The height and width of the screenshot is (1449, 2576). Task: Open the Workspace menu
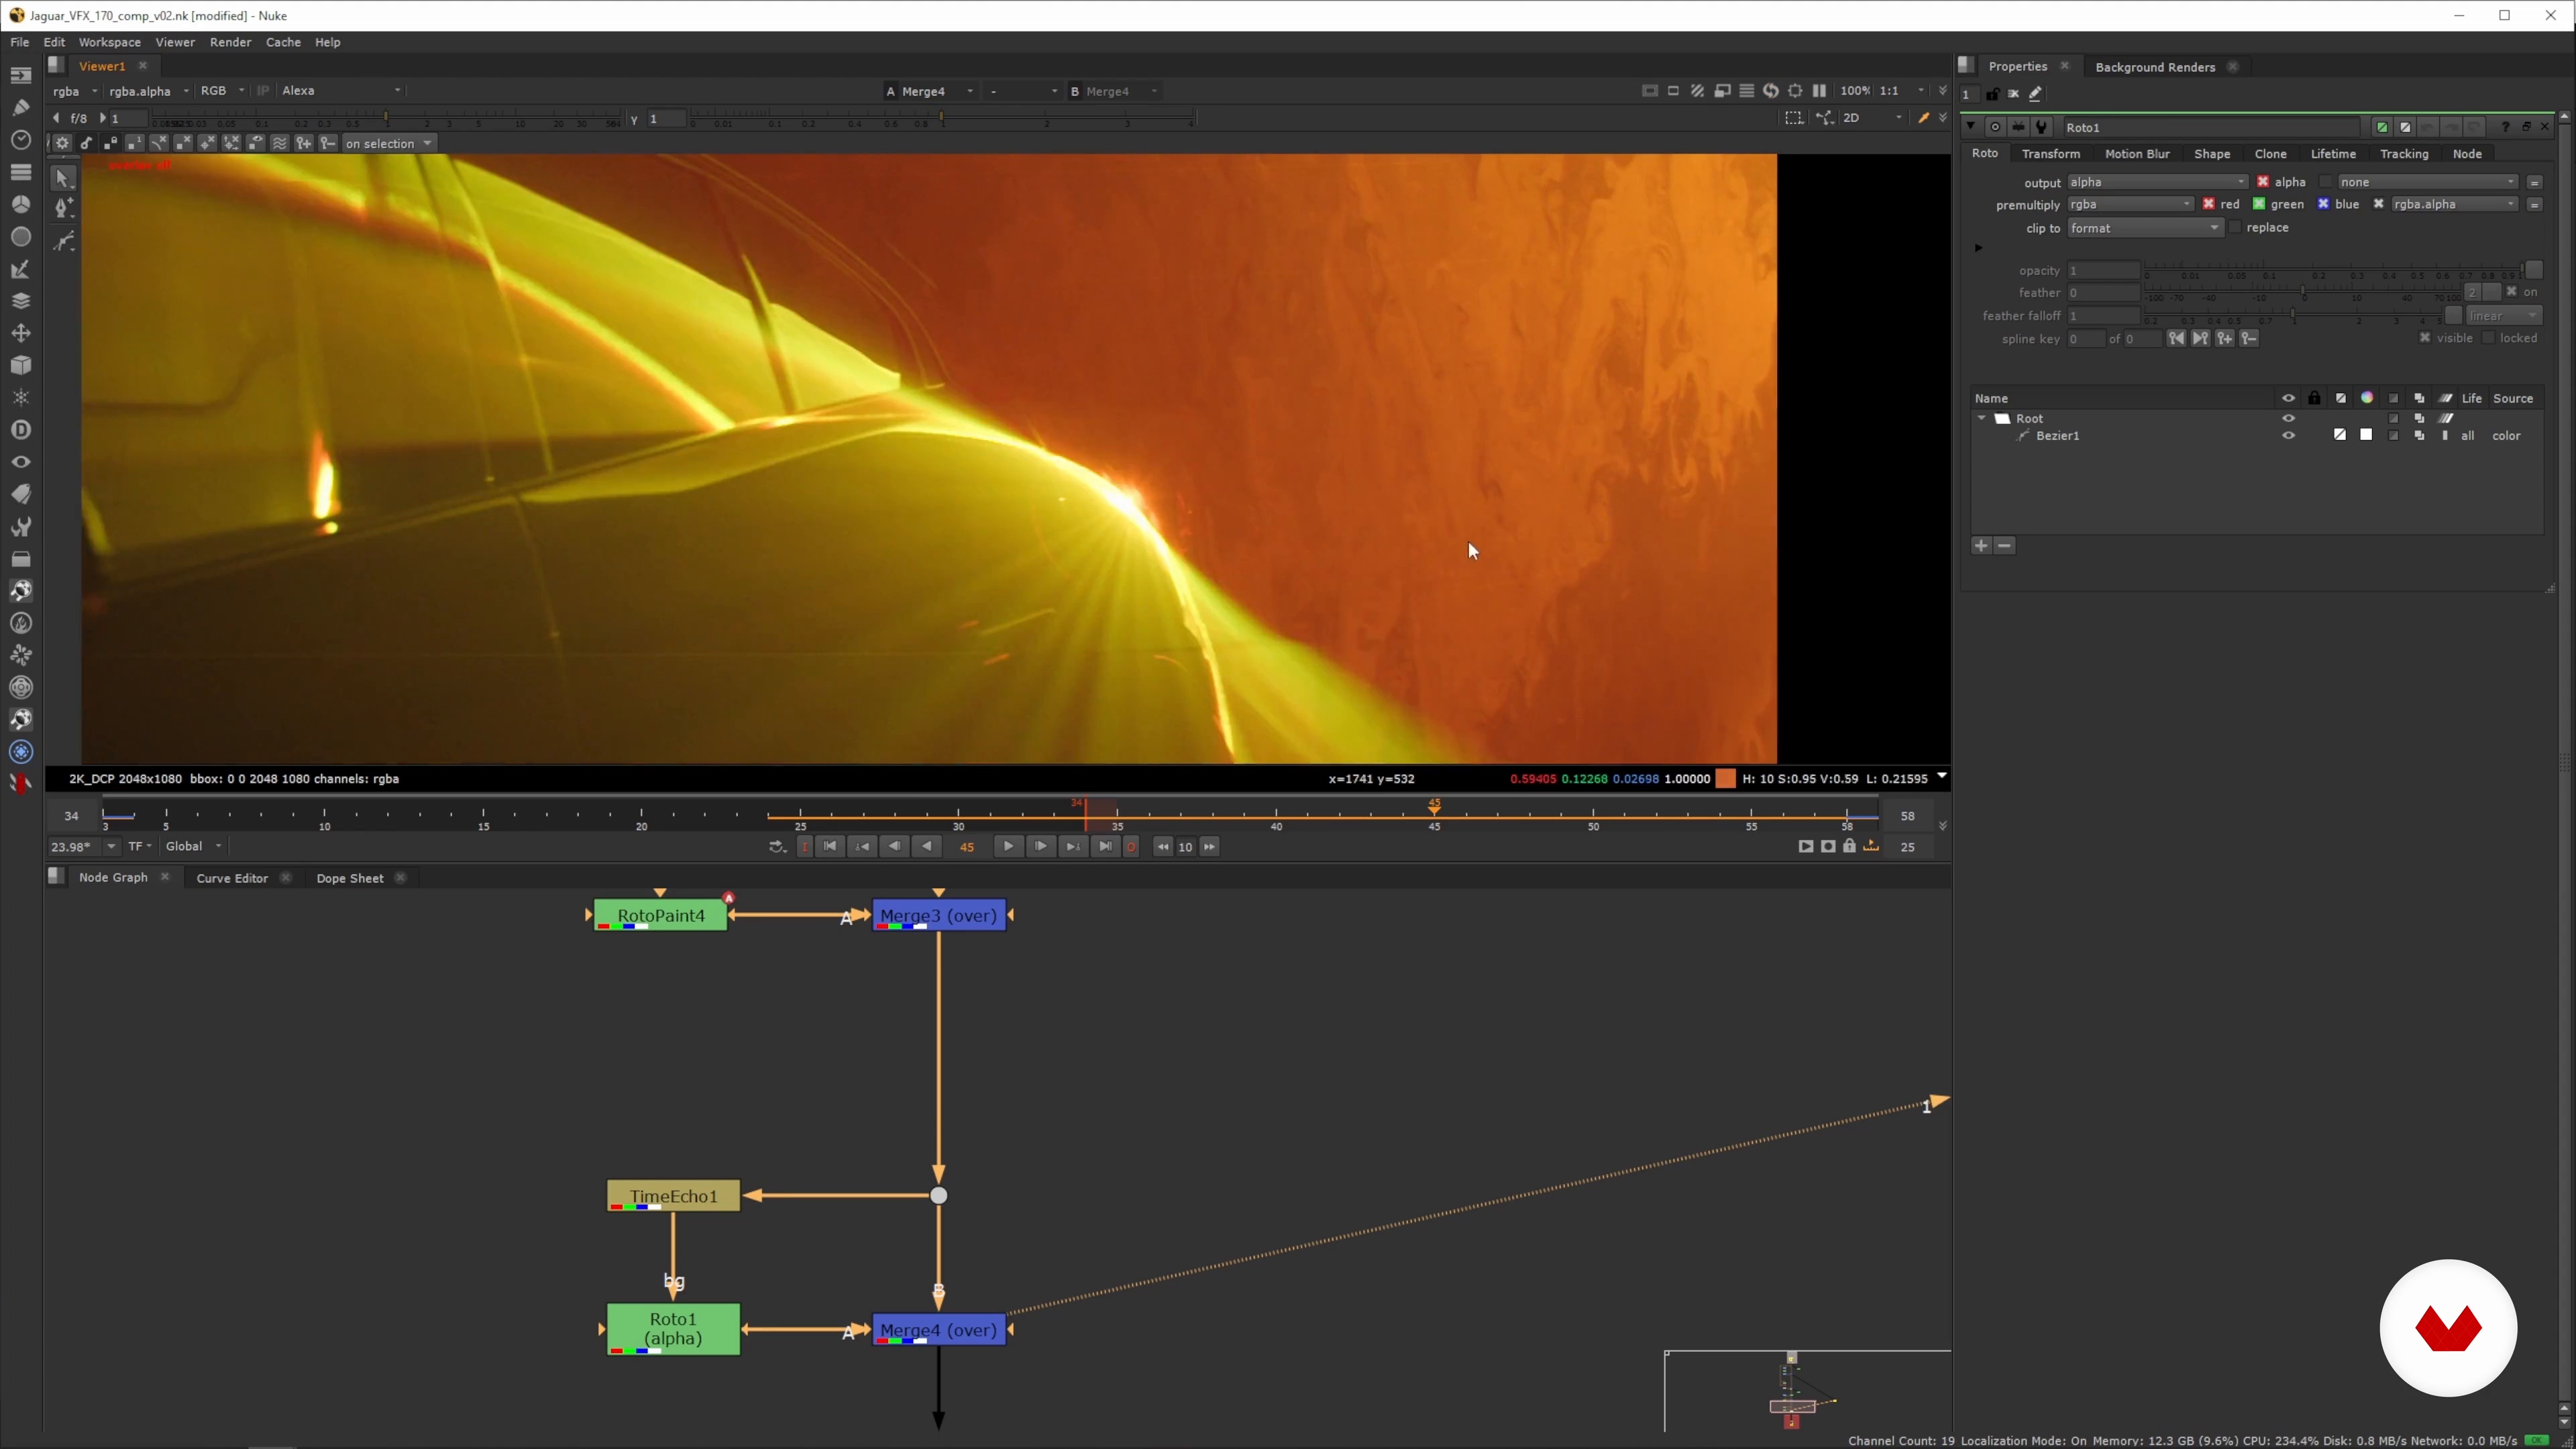tap(109, 42)
